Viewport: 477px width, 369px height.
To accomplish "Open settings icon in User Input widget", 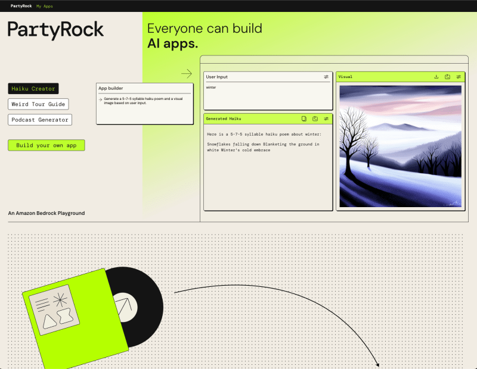I will coord(326,77).
